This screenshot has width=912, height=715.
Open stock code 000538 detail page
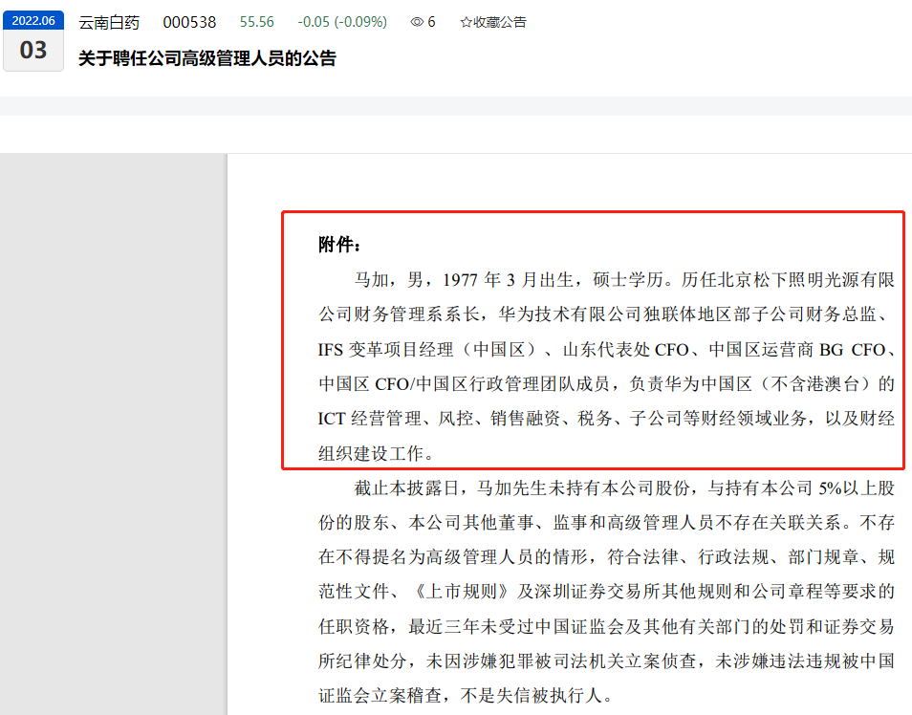point(189,21)
